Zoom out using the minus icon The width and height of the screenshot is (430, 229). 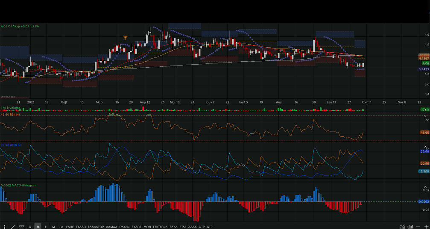pos(418,226)
